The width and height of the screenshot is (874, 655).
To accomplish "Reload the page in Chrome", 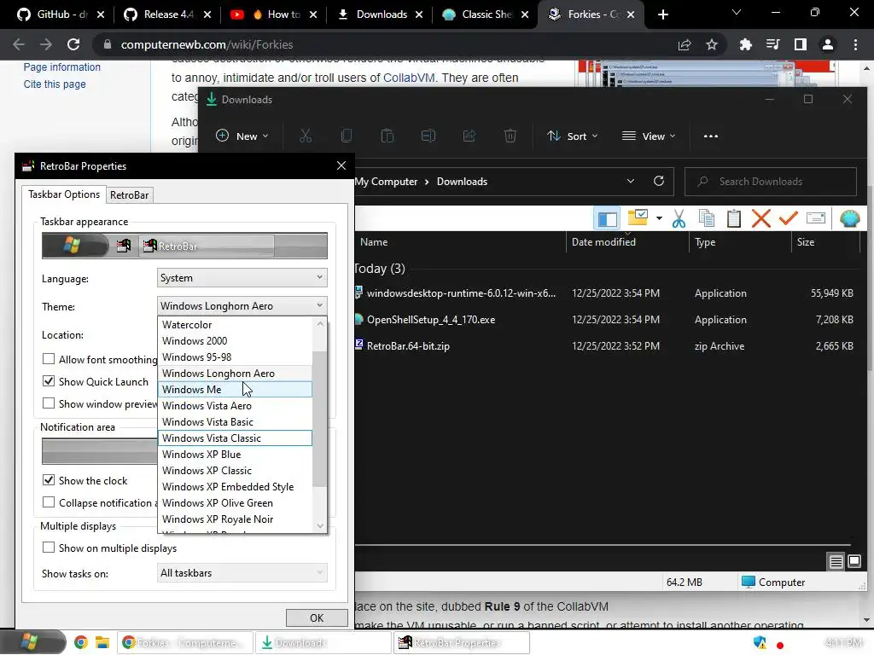I will tap(73, 44).
